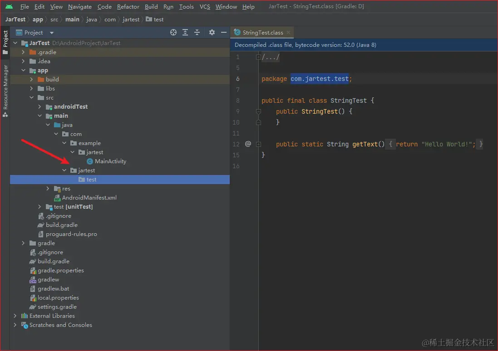Click the Collapse All icon in Project panel
The width and height of the screenshot is (498, 351).
197,32
